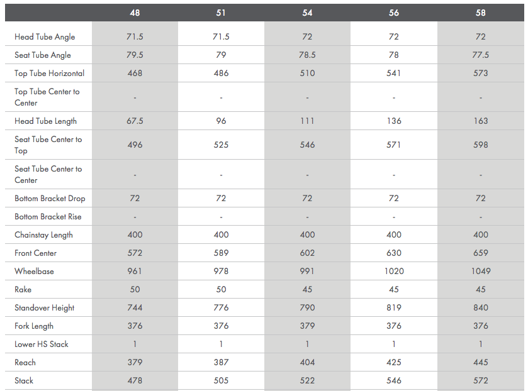Select the Stack value 478 cell
This screenshot has width=528, height=391.
click(135, 381)
